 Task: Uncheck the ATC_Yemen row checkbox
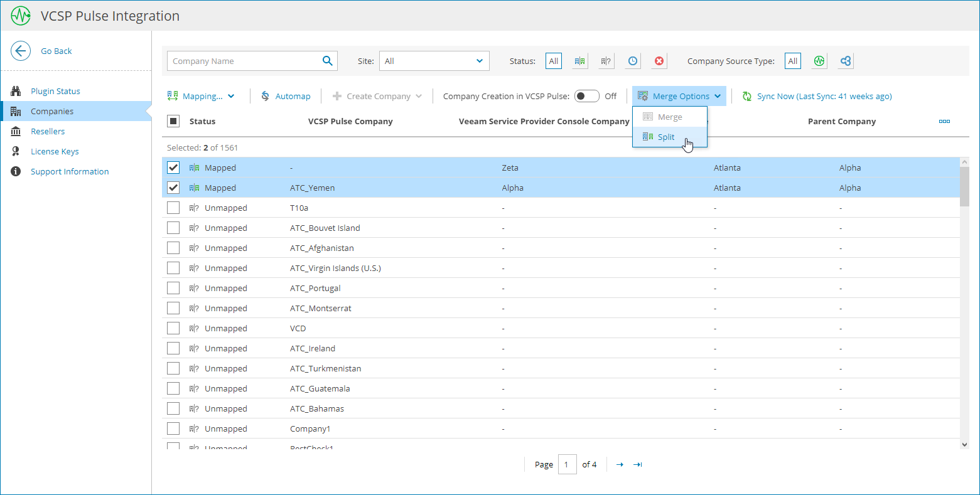[x=173, y=188]
